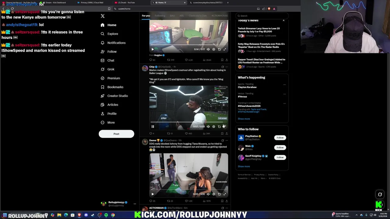Open Creator Studio
This screenshot has height=219, width=390.
114,96
